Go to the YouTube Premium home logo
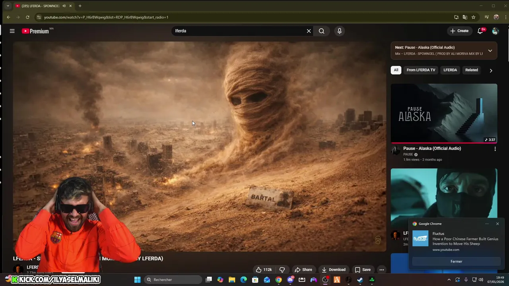The height and width of the screenshot is (286, 509). pyautogui.click(x=35, y=31)
